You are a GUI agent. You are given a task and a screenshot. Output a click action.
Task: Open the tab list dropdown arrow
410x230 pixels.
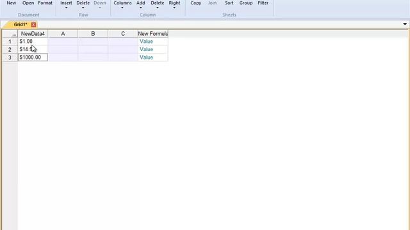tap(405, 24)
